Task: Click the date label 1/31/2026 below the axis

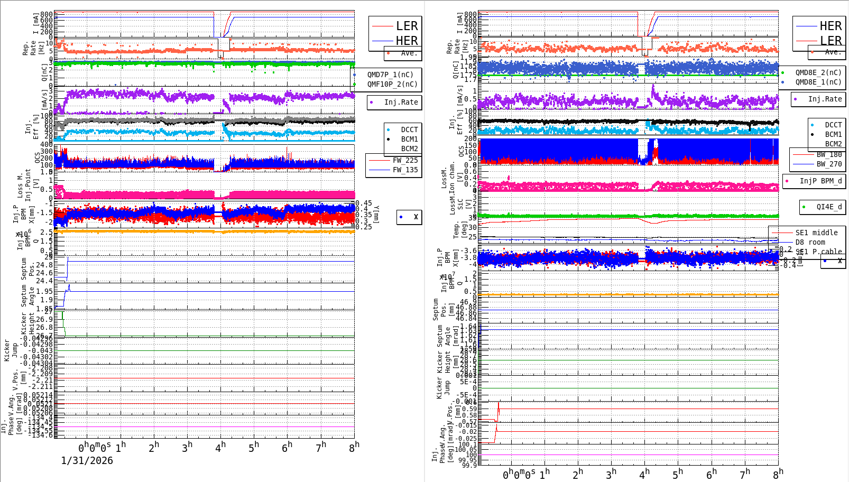Action: 87,461
